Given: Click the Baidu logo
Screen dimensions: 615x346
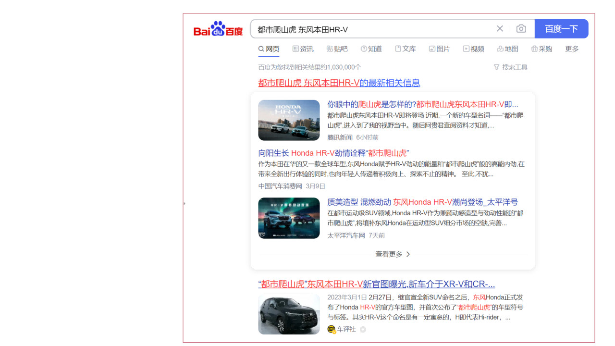Looking at the screenshot, I should 218,29.
